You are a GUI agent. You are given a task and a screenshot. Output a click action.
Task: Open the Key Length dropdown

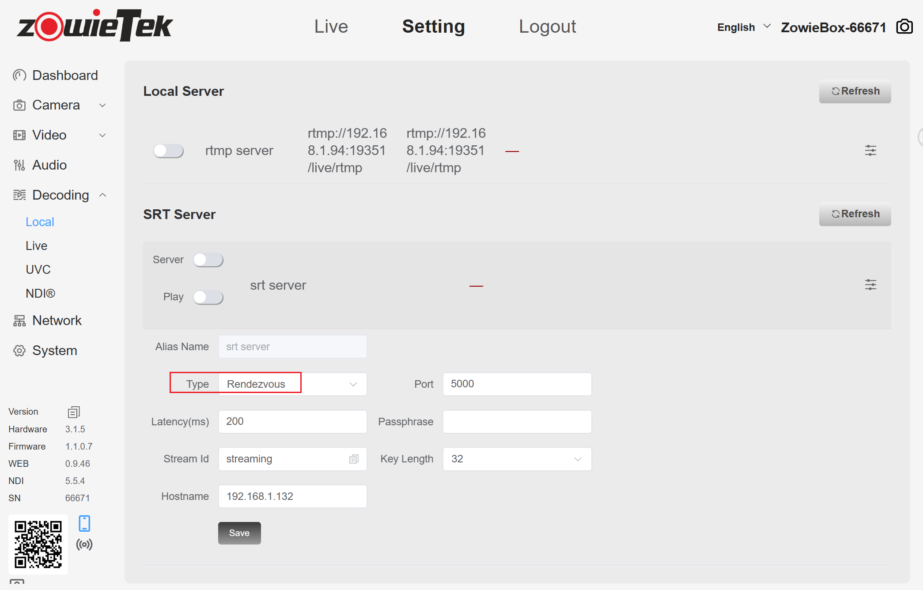[517, 459]
